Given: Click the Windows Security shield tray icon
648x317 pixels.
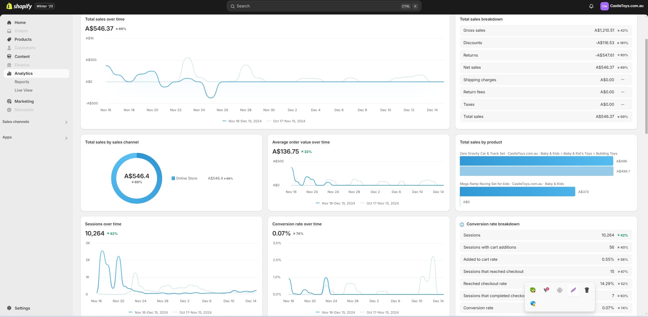Looking at the screenshot, I should pos(533,304).
